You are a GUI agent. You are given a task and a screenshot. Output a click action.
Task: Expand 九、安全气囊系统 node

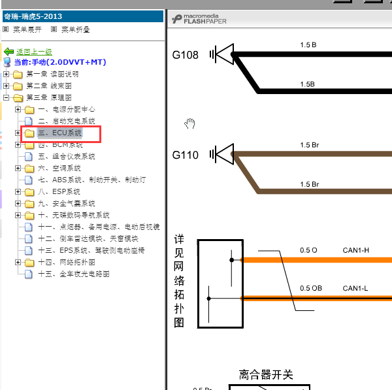tap(18, 203)
